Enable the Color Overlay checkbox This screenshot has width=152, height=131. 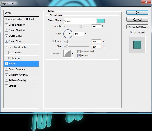(6, 69)
